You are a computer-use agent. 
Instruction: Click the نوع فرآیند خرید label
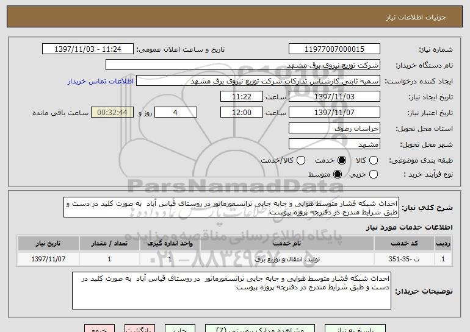coord(428,175)
